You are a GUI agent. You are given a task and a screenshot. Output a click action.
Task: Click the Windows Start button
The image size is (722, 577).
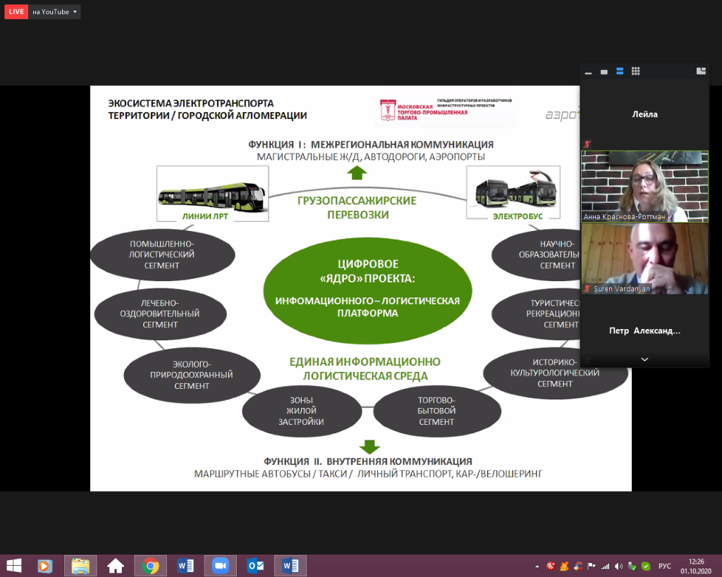(x=13, y=566)
